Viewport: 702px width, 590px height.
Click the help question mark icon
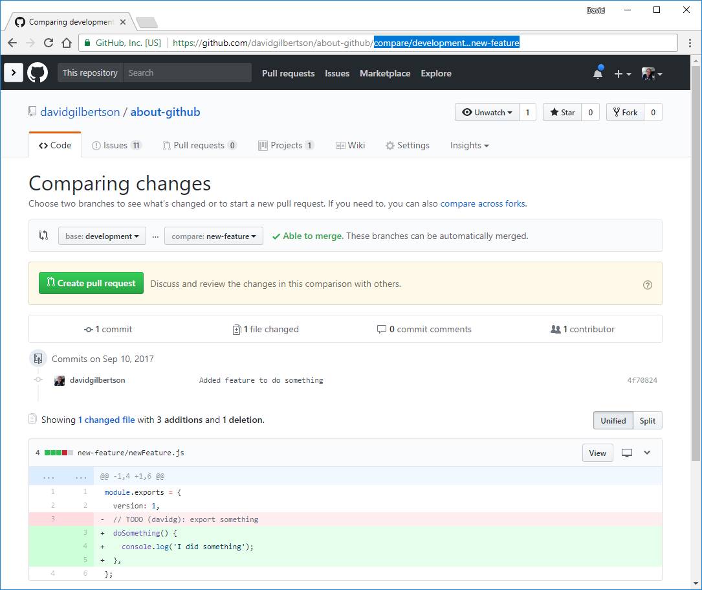coord(648,284)
